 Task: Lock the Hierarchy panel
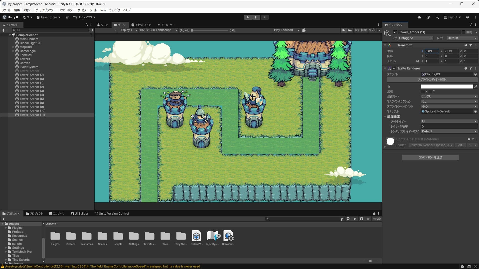pyautogui.click(x=87, y=25)
